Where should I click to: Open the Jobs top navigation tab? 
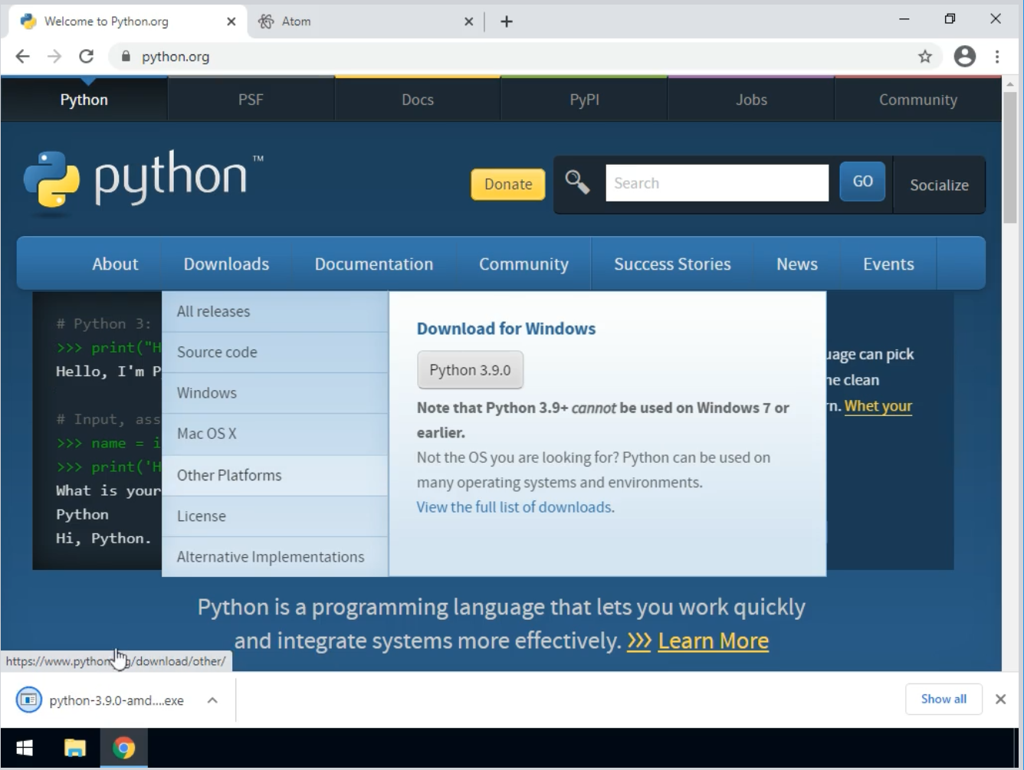click(751, 100)
